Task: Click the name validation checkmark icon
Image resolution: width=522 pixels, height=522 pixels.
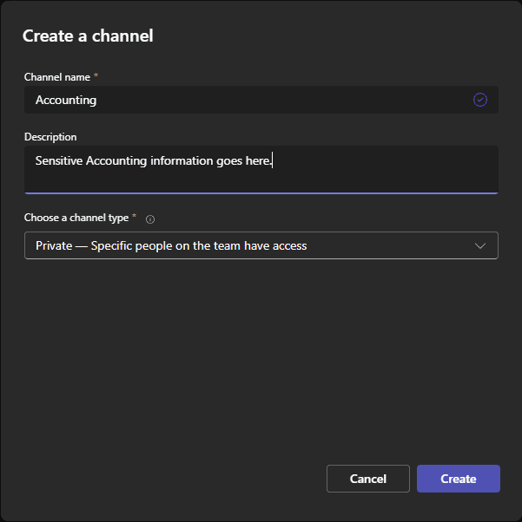Action: click(x=480, y=100)
